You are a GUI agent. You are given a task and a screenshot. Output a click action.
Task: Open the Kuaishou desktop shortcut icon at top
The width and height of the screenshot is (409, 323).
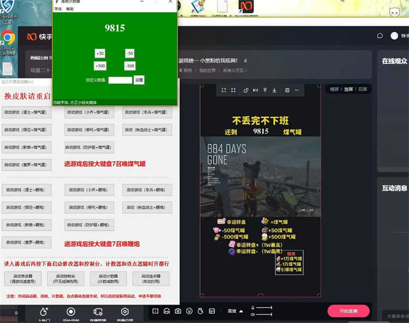246,8
